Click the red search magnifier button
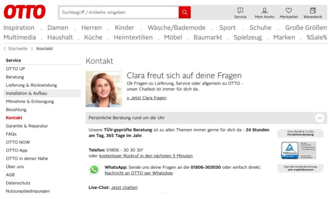The width and height of the screenshot is (332, 199). point(185,12)
